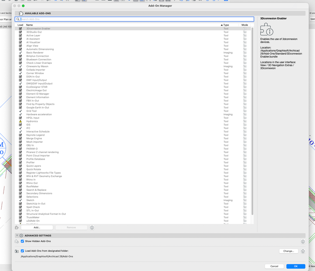Viewport: 315px width, 271px height.
Task: Click the info icon for Show Hidden Add-Ons
Action: point(303,242)
